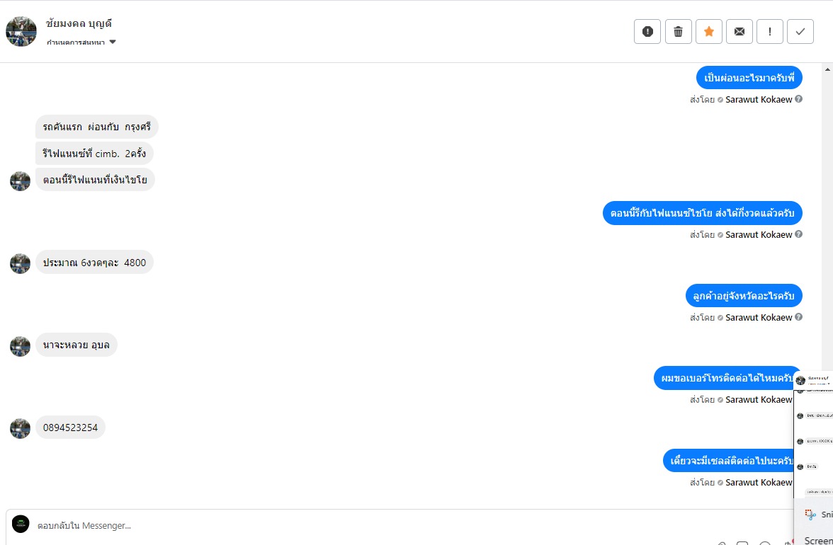This screenshot has height=545, width=833.
Task: Toggle the orange follow-up star
Action: 709,31
